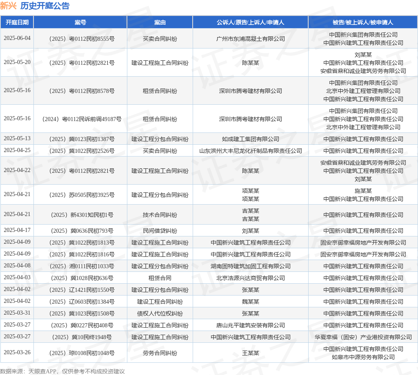Select date cell 2025-04-17
Viewport: 418px width, 375px height.
17,230
